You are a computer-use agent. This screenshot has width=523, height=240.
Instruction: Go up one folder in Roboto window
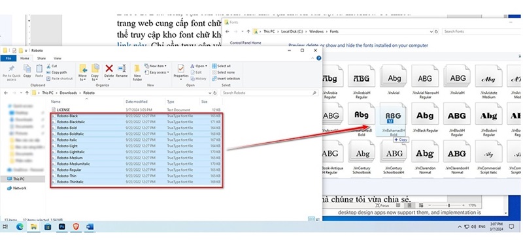(x=27, y=93)
